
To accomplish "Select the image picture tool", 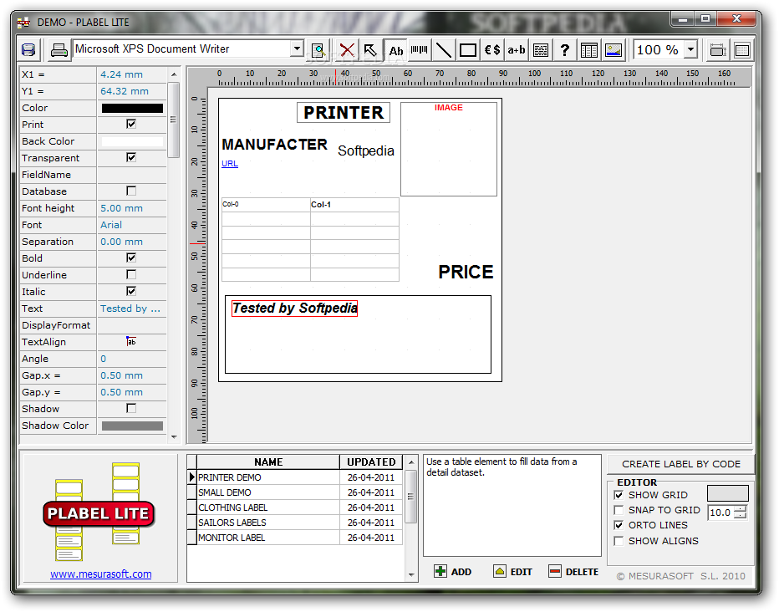I will coord(614,50).
